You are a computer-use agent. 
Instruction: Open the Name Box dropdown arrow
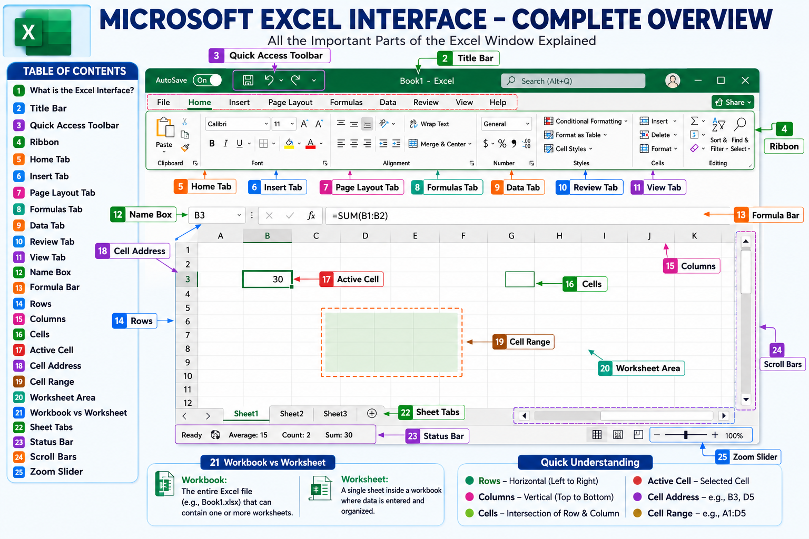[239, 215]
